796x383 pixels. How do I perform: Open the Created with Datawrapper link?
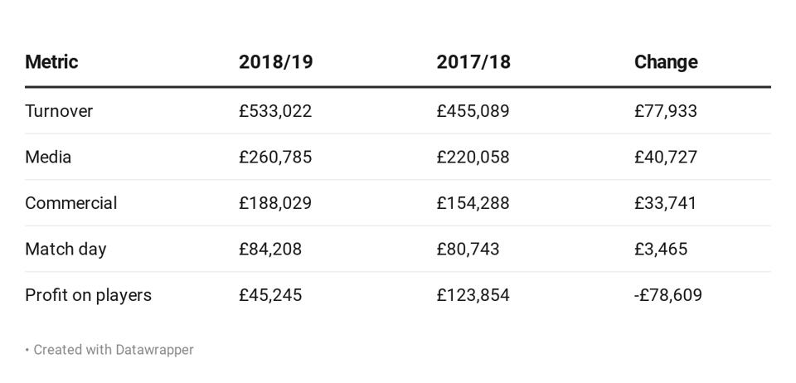pyautogui.click(x=114, y=350)
